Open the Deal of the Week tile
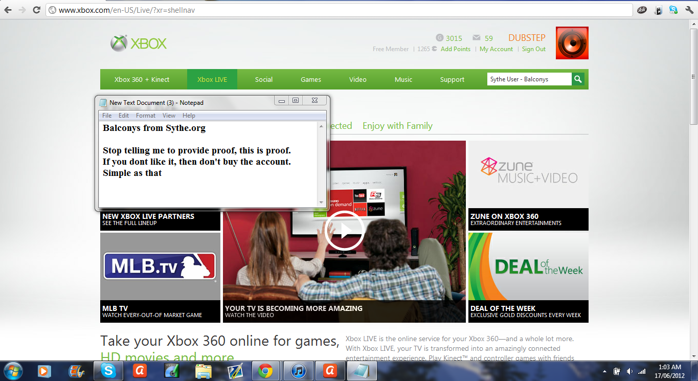The height and width of the screenshot is (381, 698). pos(528,278)
